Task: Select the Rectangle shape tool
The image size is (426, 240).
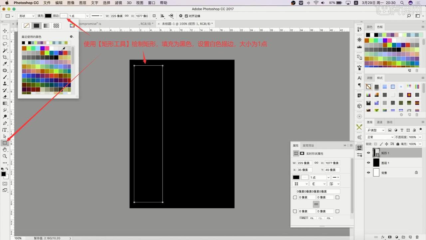Action: point(5,143)
